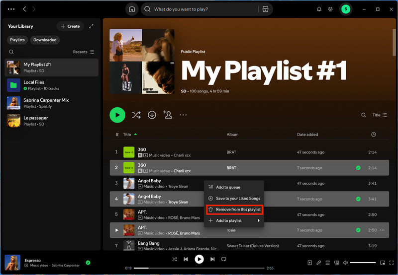Skip to previous track

186,259
